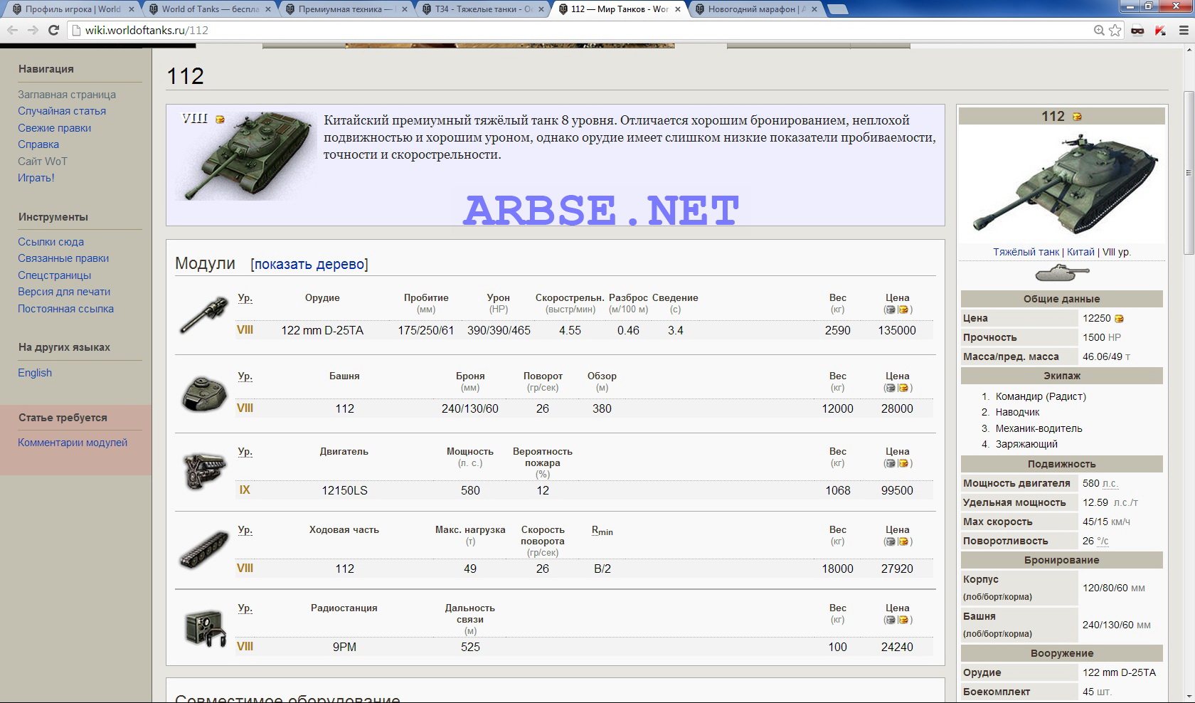Click the turret module icon for Башня
The image size is (1195, 703).
pyautogui.click(x=204, y=393)
